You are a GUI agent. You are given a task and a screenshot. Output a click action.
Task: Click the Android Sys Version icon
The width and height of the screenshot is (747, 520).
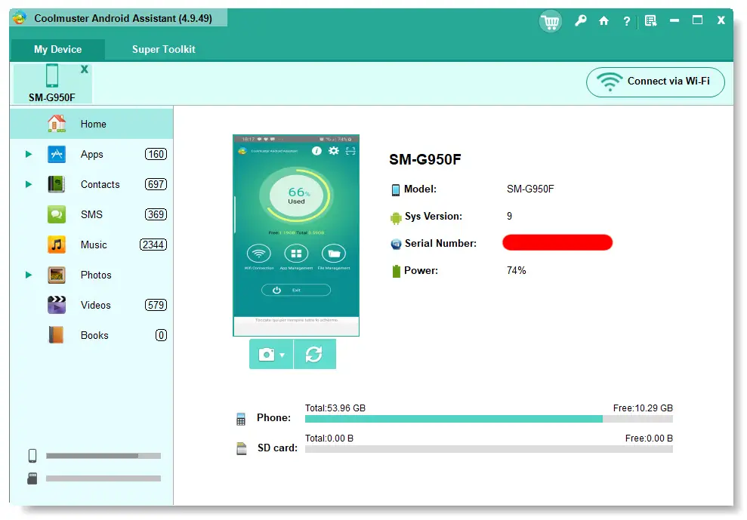pos(396,217)
